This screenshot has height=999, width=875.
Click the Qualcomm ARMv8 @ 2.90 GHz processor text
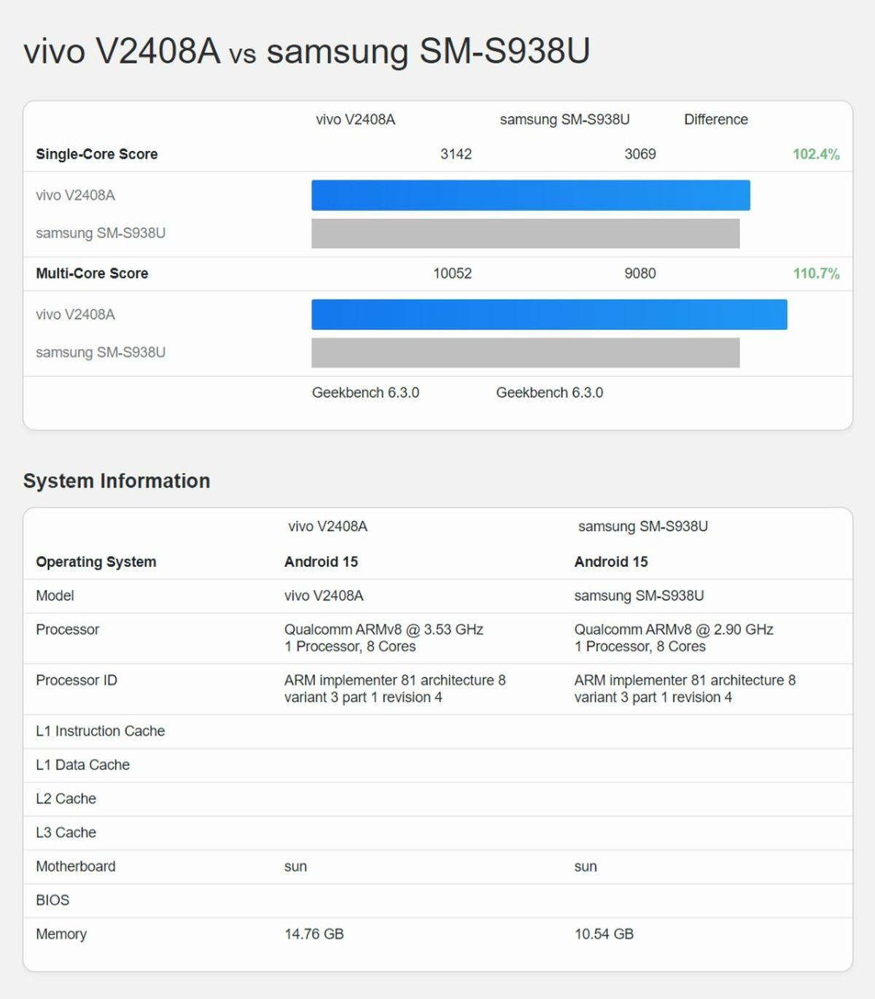tap(673, 630)
